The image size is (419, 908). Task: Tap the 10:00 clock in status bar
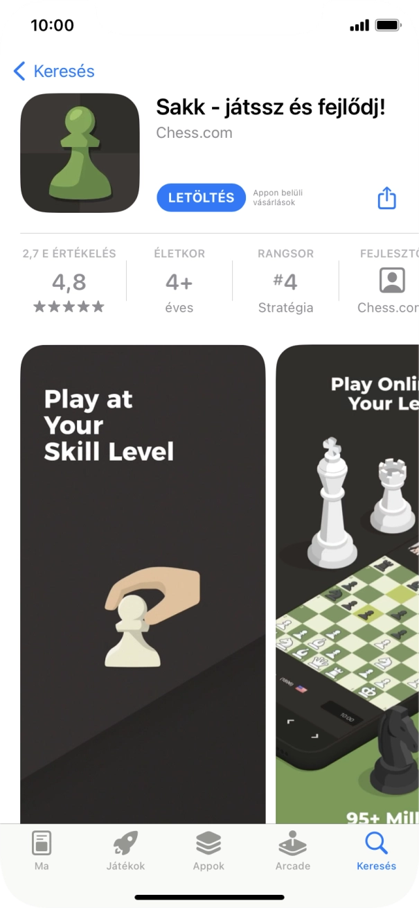click(x=52, y=26)
